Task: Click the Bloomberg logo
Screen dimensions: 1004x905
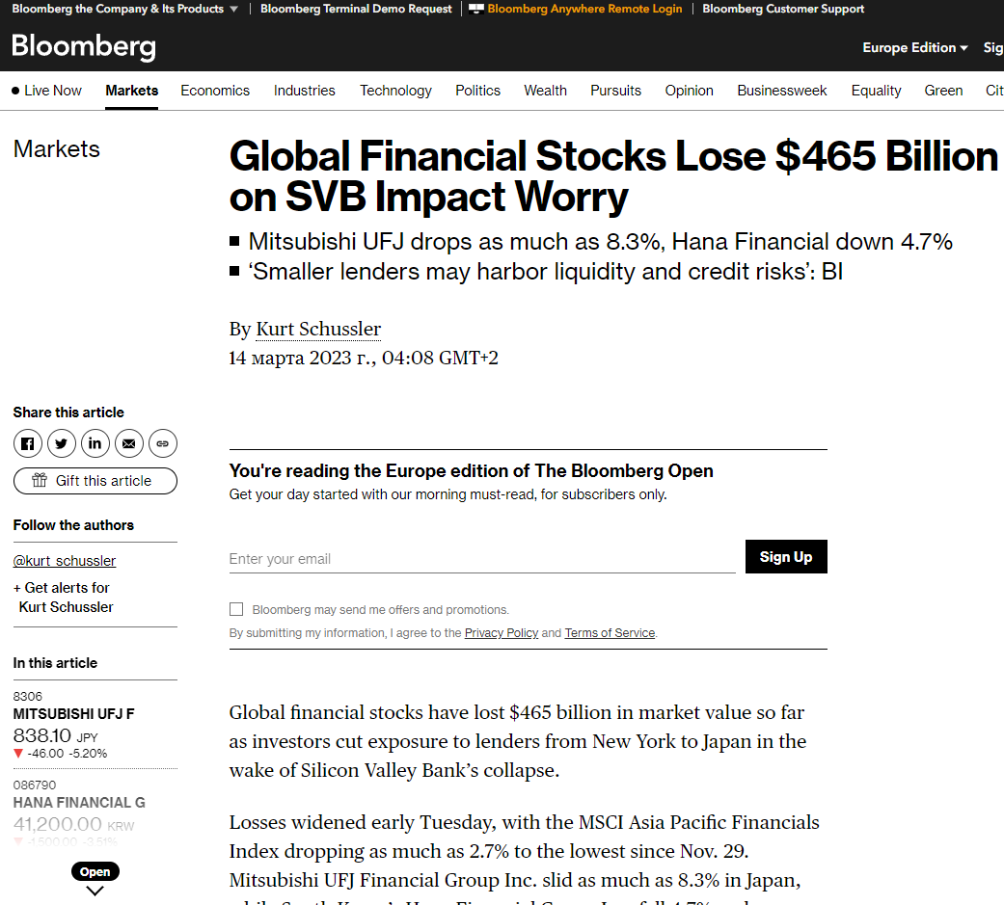Action: click(x=84, y=46)
